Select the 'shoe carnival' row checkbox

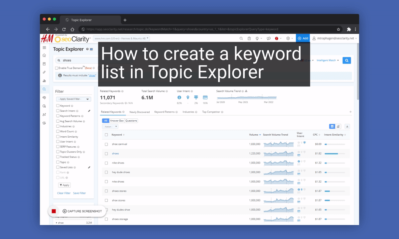point(106,144)
